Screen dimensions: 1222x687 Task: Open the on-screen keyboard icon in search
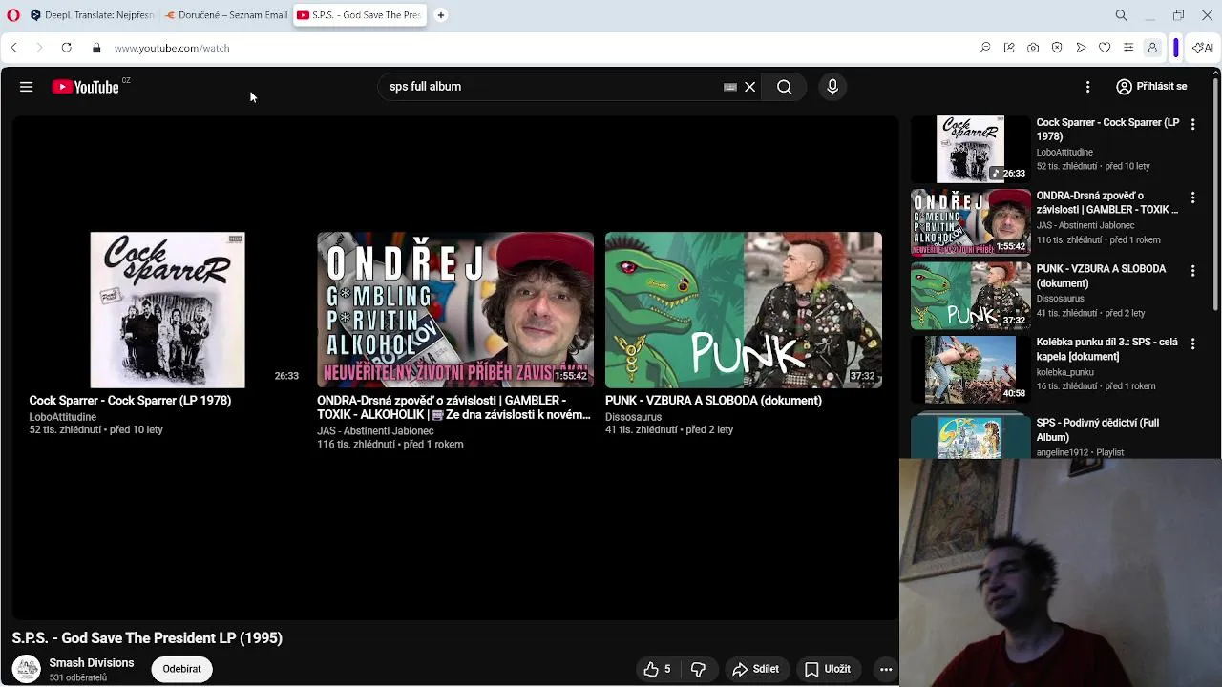730,87
